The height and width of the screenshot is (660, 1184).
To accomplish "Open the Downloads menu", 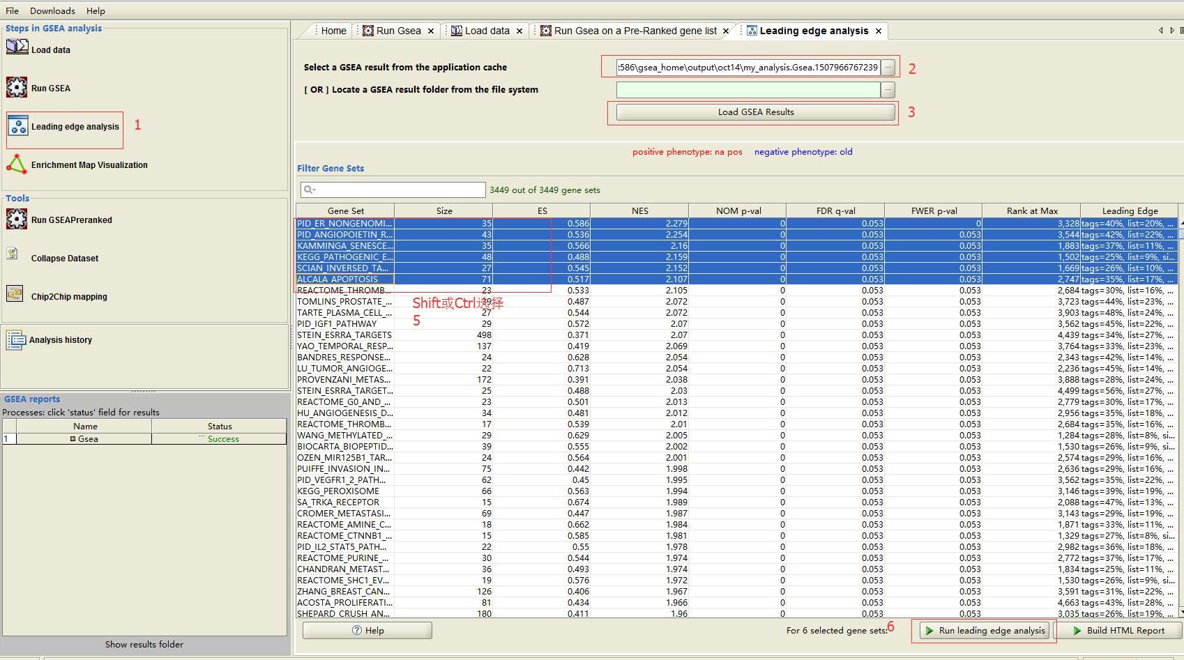I will 52,10.
